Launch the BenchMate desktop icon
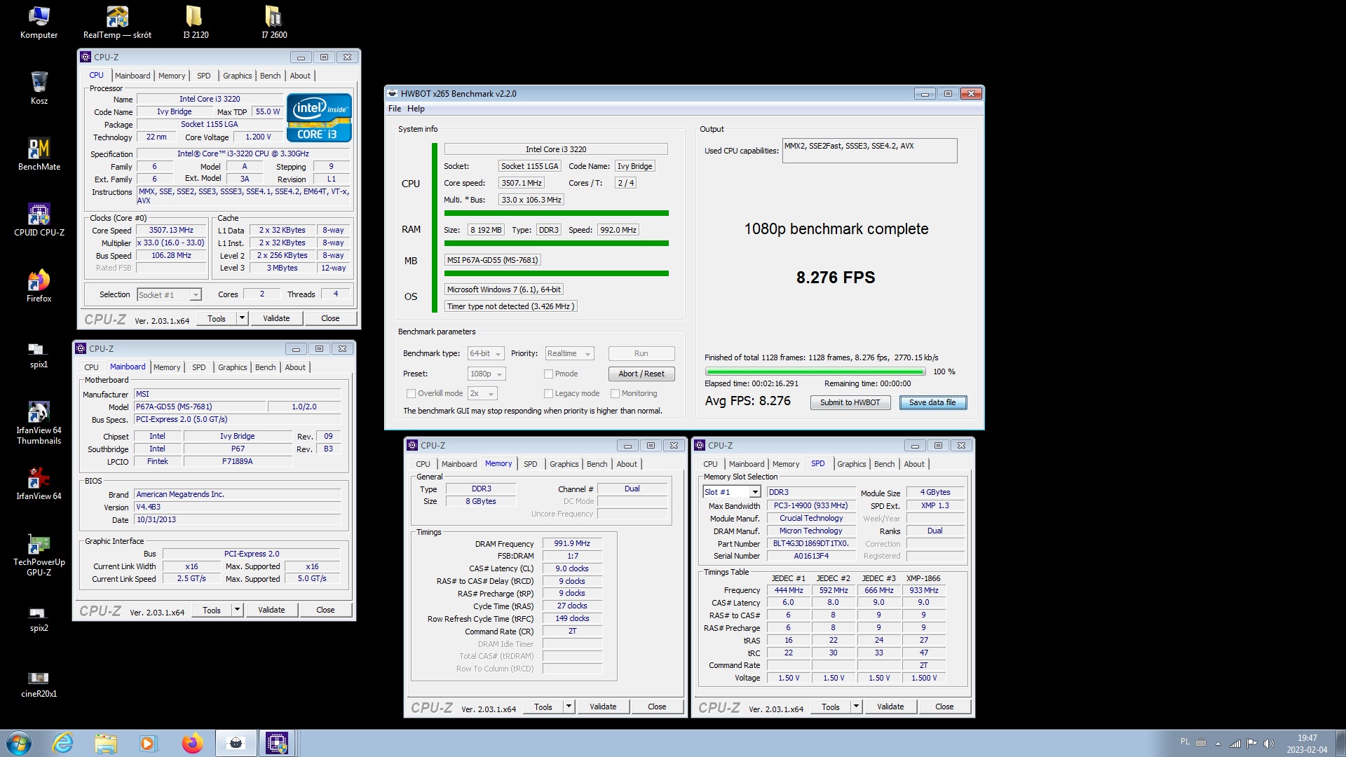 39,154
